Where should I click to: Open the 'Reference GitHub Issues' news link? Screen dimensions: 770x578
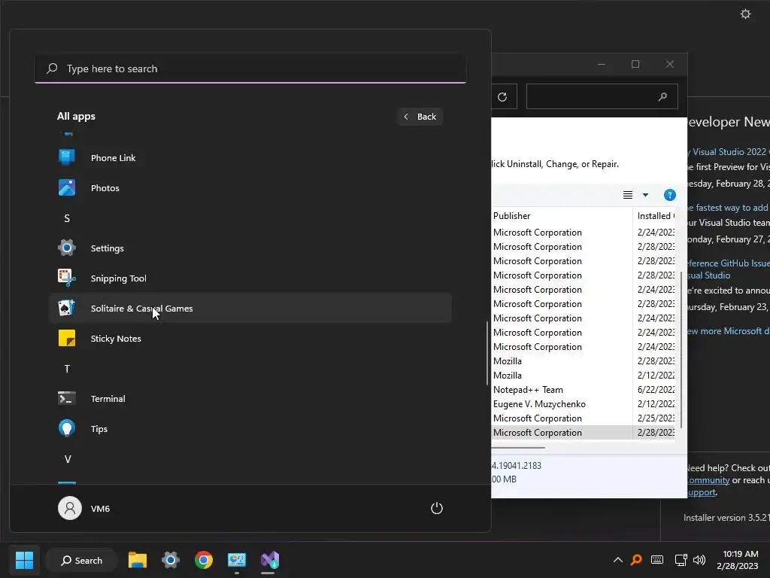[729, 269]
